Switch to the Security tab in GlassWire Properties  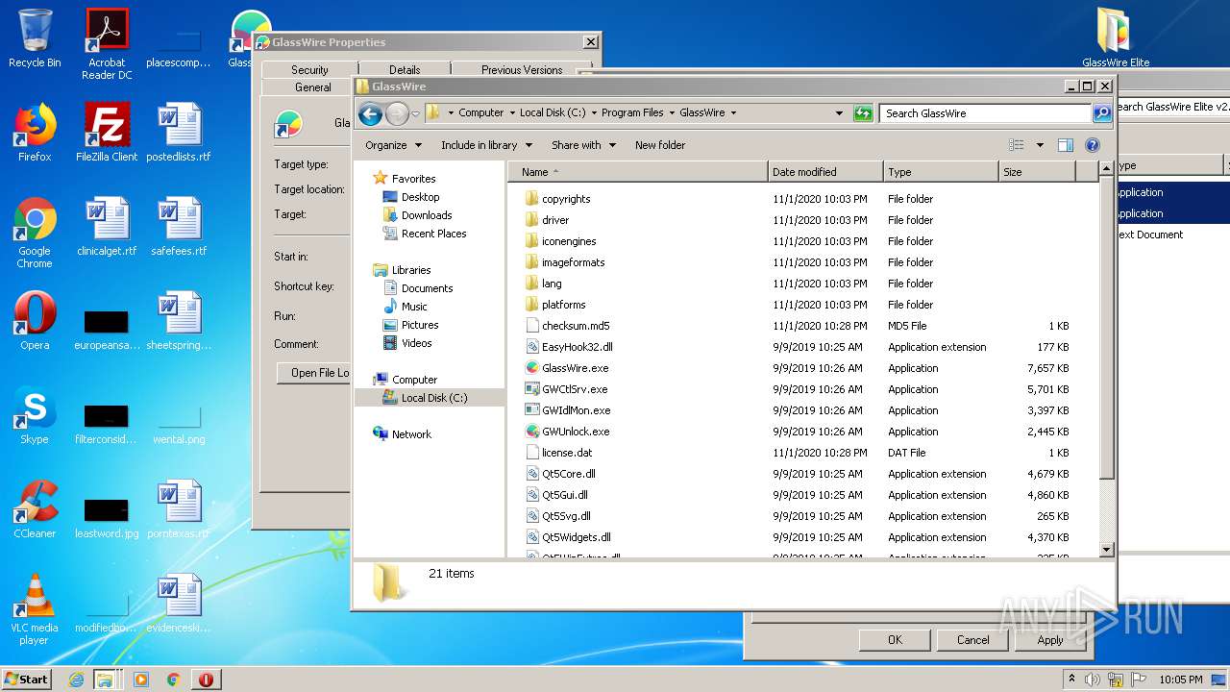309,69
